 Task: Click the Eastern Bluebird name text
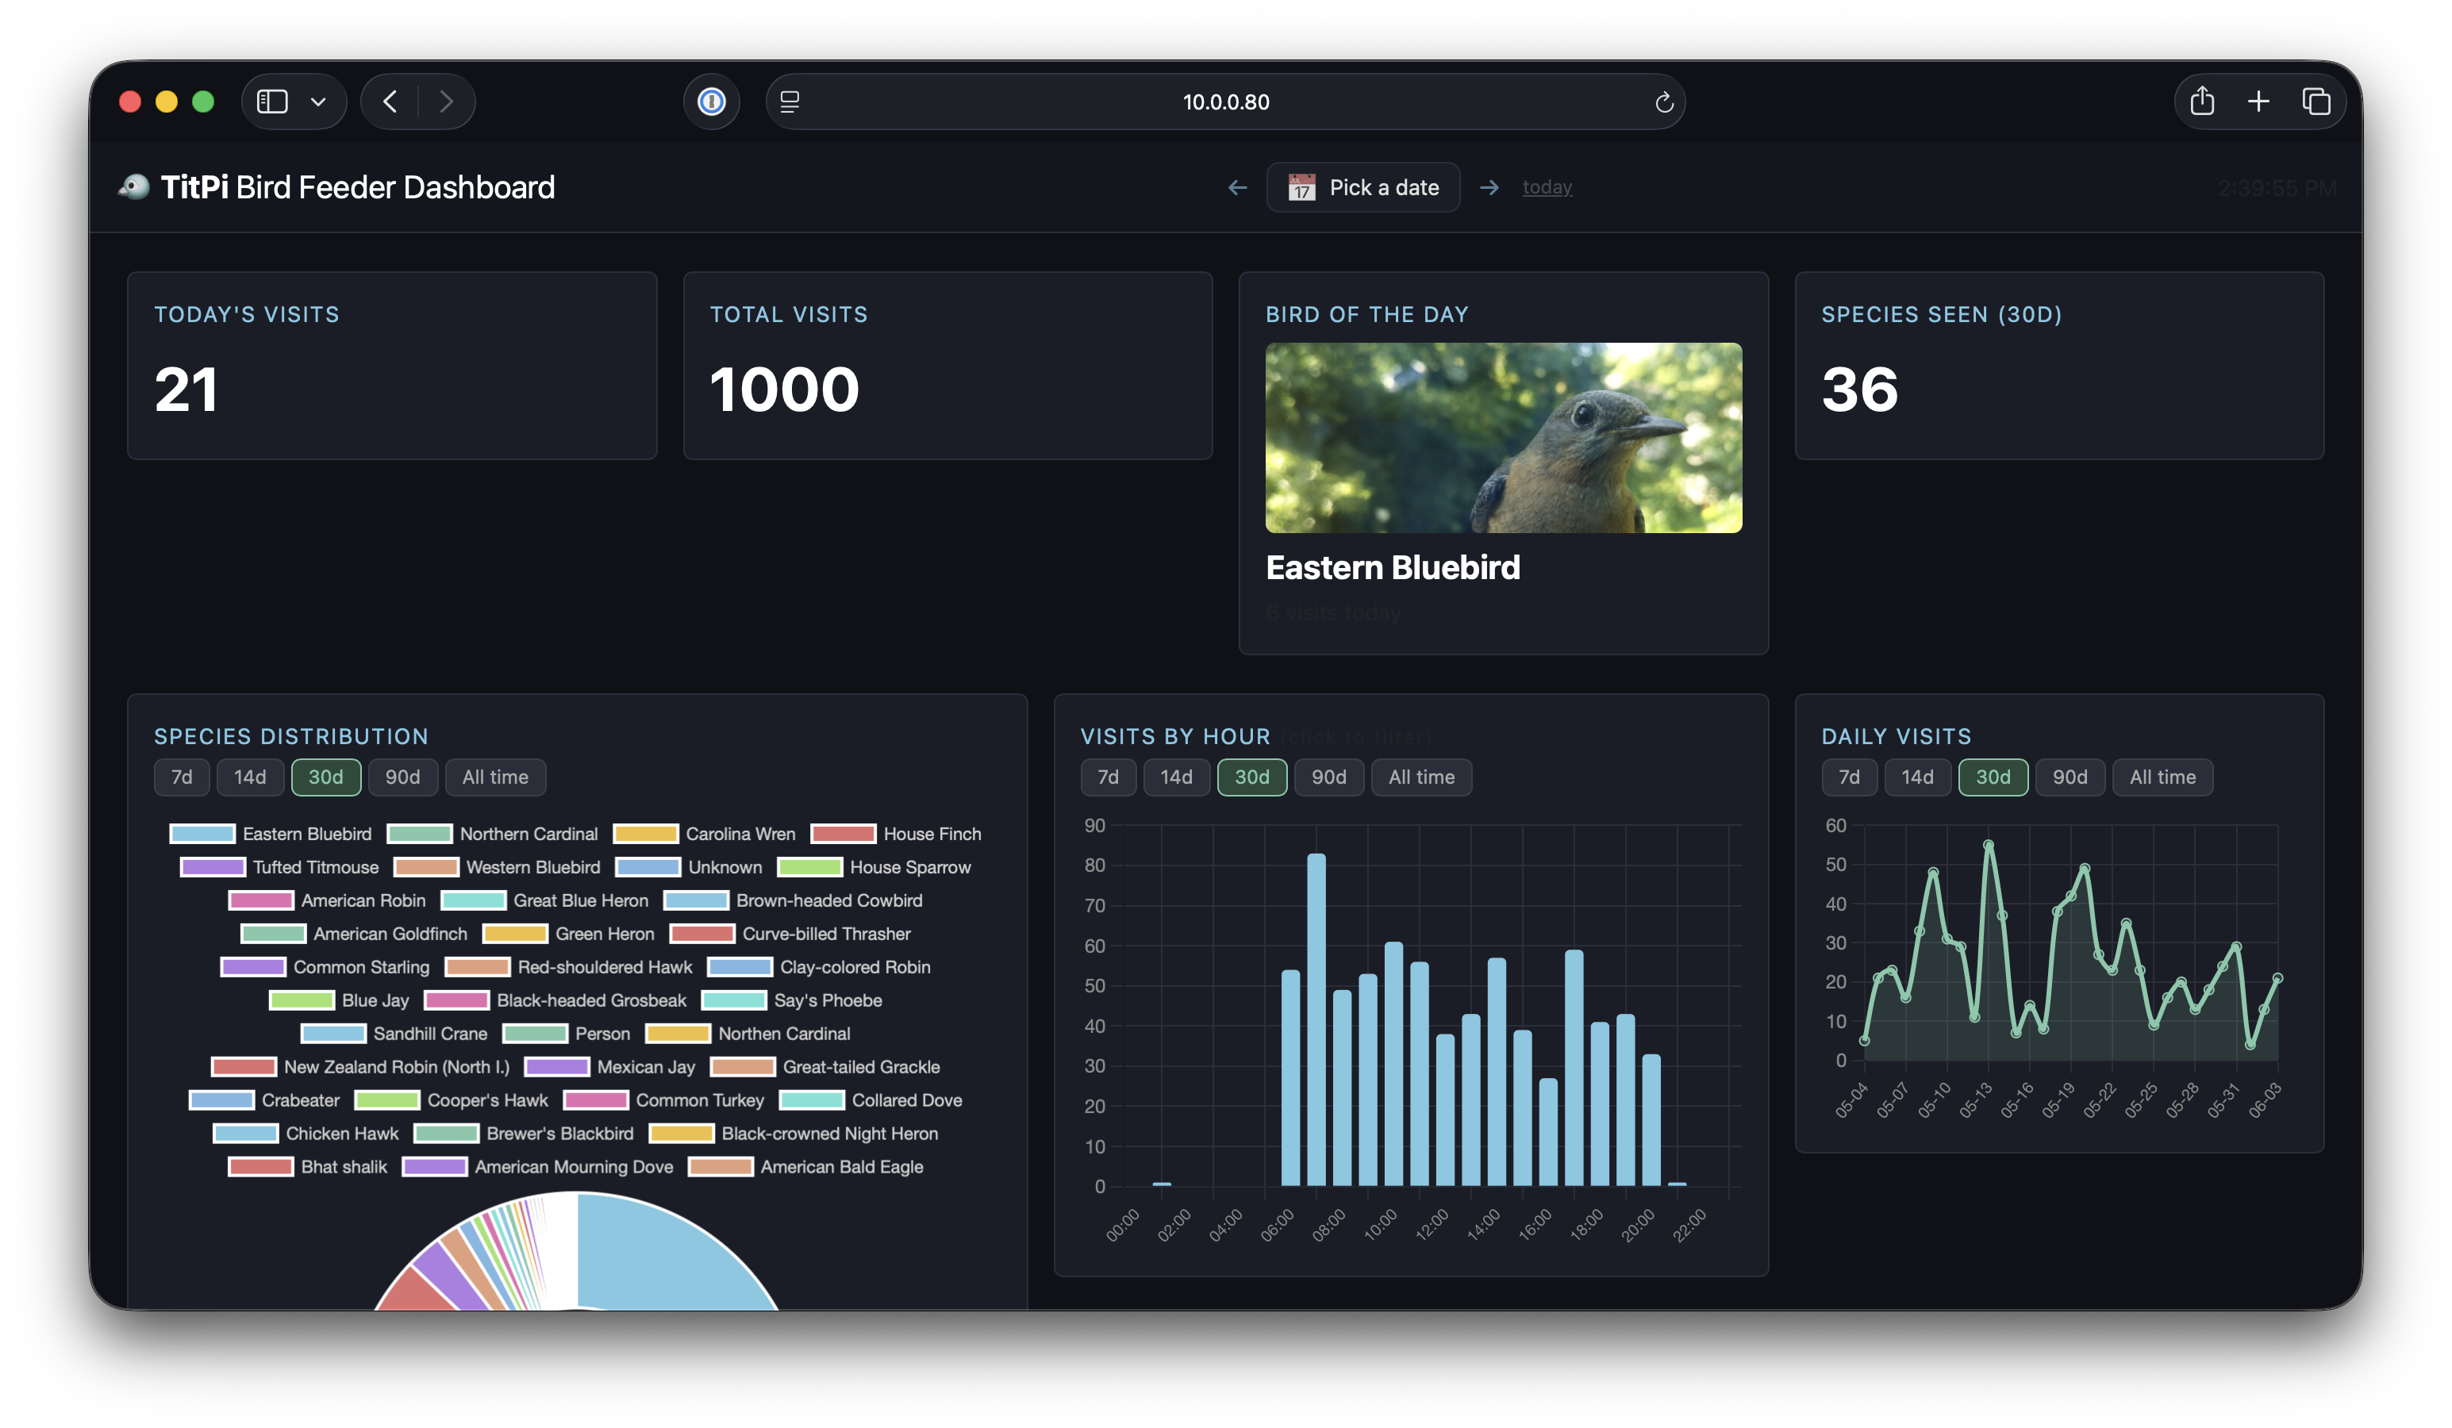[x=1393, y=567]
